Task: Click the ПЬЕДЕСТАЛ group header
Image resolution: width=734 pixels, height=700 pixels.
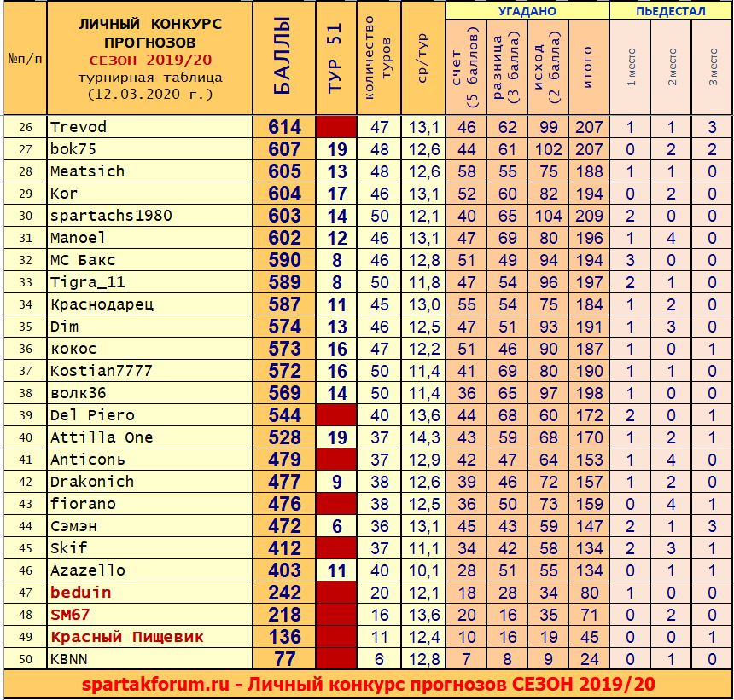Action: (x=670, y=11)
